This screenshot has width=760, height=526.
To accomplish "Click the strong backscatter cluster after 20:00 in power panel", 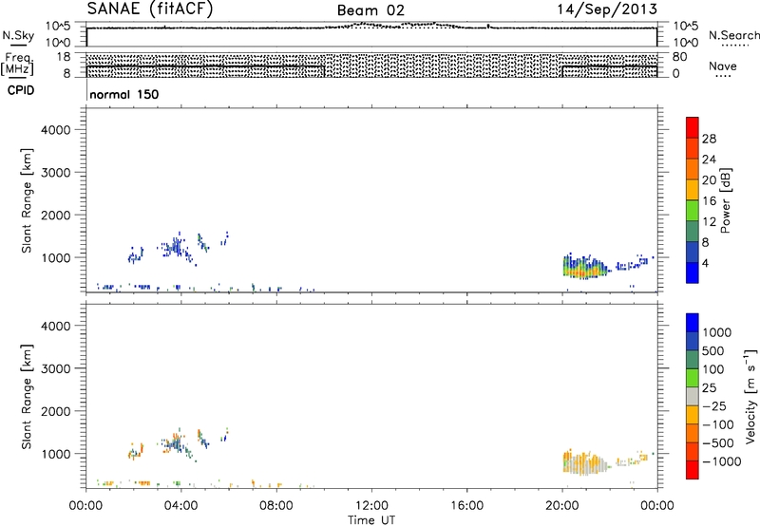I will (x=584, y=267).
